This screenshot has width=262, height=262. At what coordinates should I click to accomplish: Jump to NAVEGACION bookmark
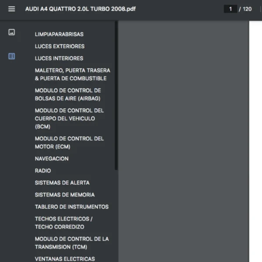(52, 159)
